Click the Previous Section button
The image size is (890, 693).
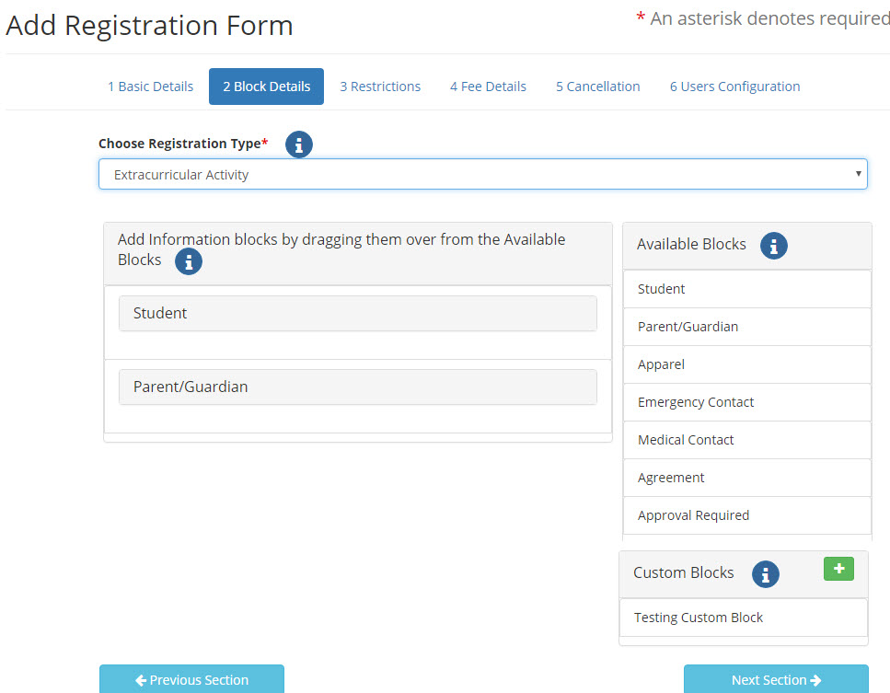(191, 679)
